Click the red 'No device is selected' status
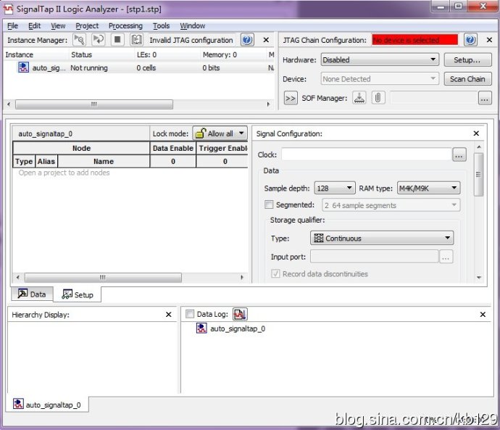500x430 pixels. tap(415, 40)
